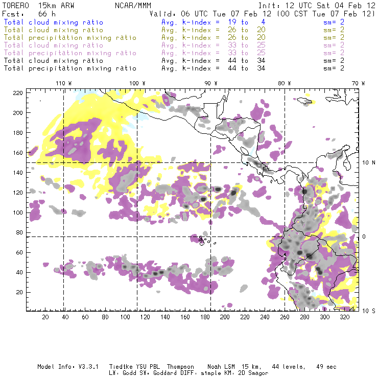
Task: Click the 'YSU PBL' footer text
Action: (x=148, y=367)
